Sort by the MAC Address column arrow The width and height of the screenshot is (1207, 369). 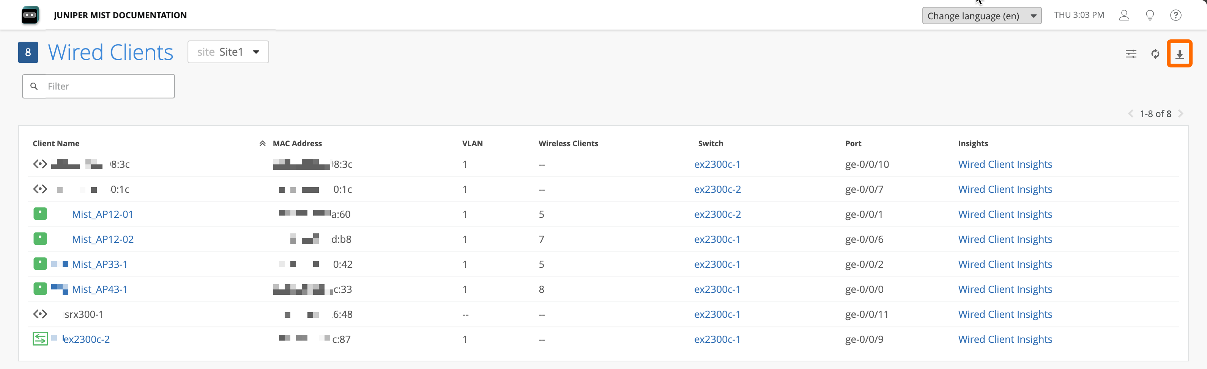262,144
